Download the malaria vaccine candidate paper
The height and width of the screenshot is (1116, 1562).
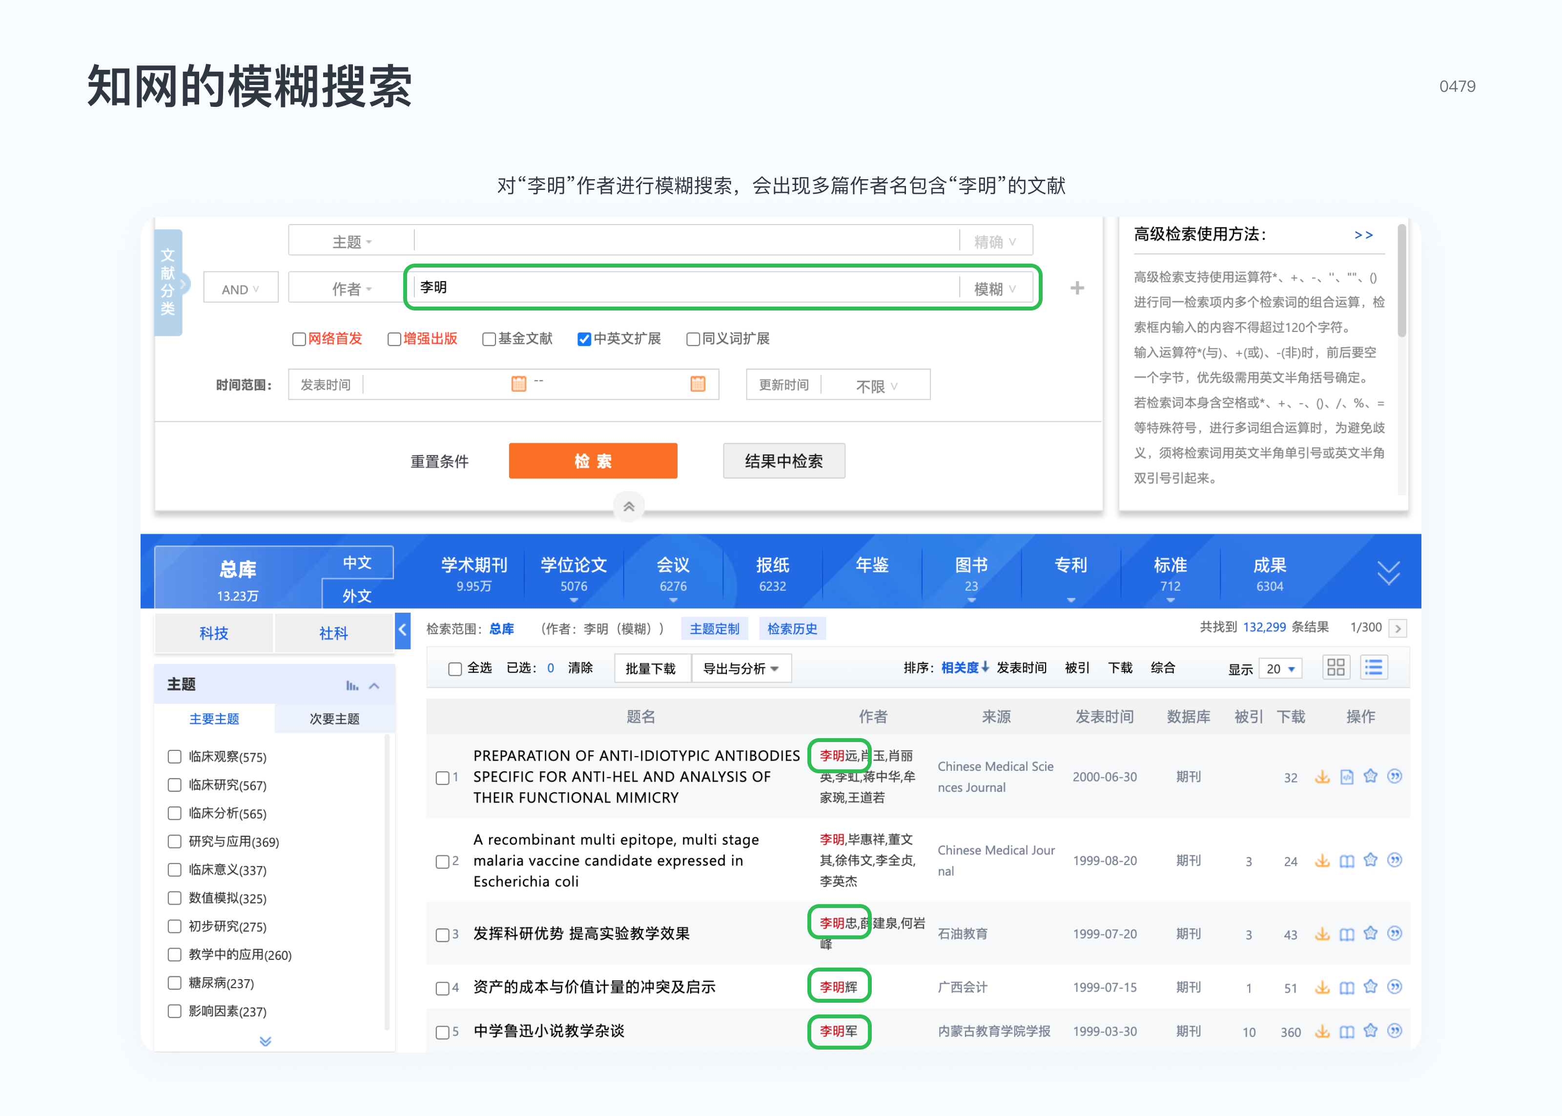pos(1322,861)
